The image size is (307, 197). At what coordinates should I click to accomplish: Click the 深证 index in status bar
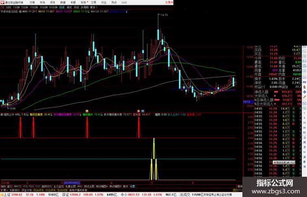[65, 195]
